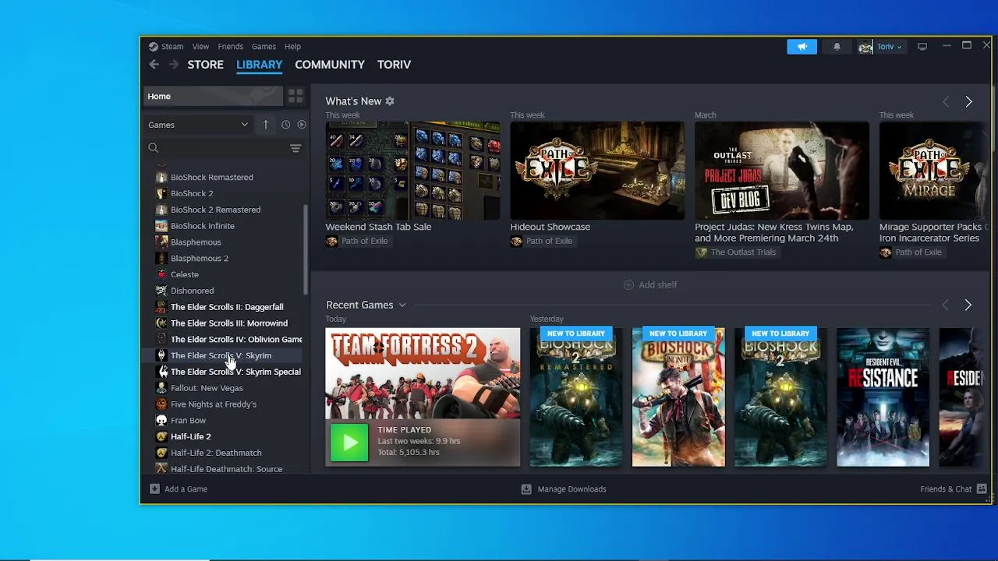The height and width of the screenshot is (561, 998).
Task: Open Project Judas dev blog thumbnail
Action: (782, 171)
